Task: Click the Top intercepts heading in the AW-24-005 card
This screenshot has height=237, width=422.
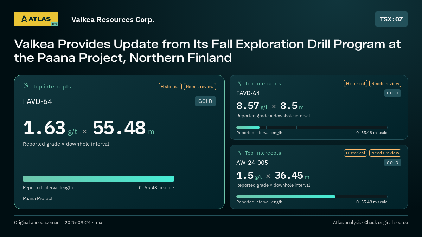Action: (x=263, y=153)
